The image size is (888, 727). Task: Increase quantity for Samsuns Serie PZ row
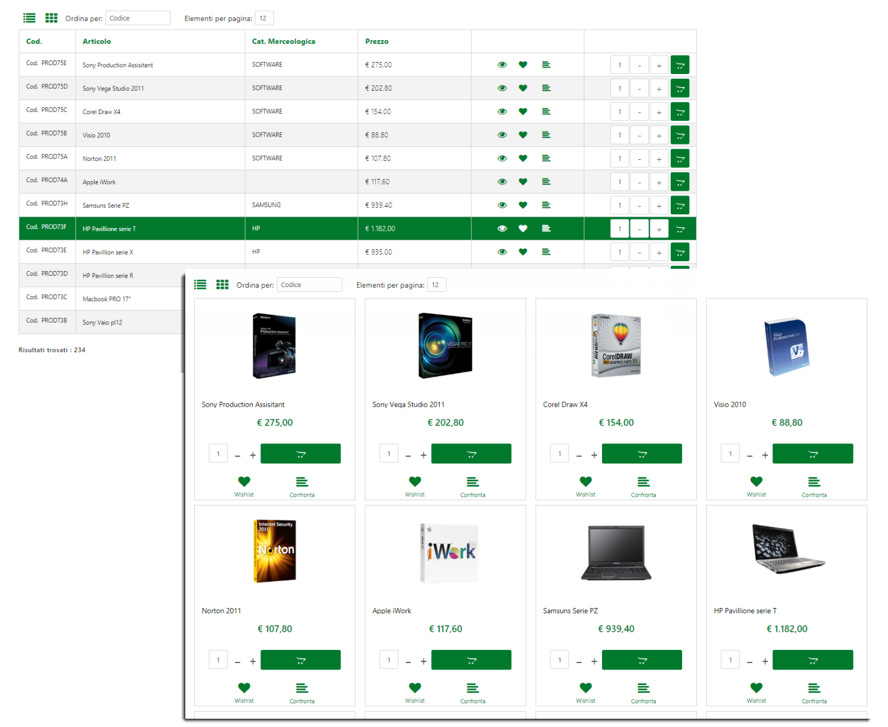(x=659, y=205)
